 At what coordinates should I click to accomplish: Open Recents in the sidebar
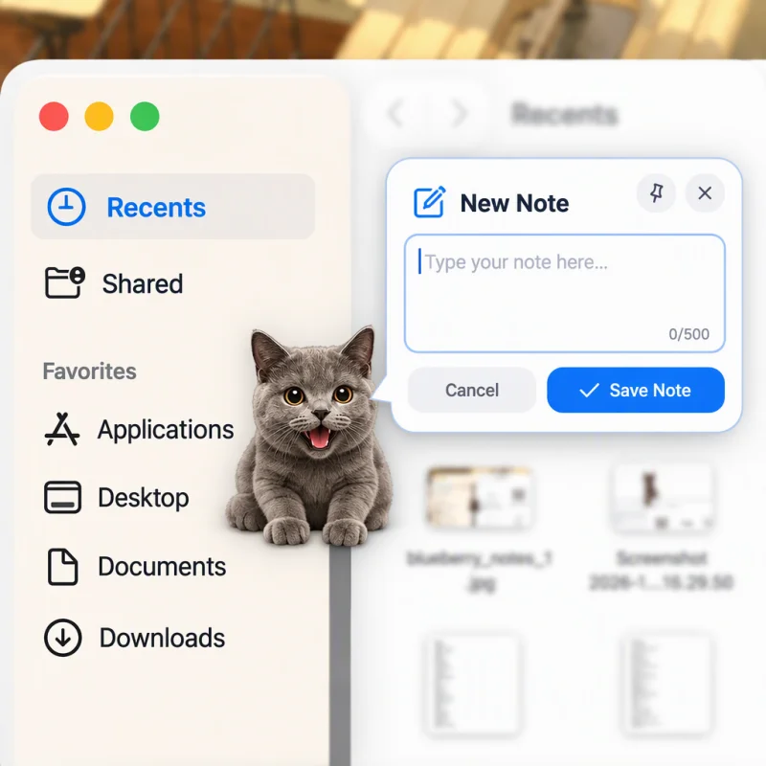tap(172, 207)
